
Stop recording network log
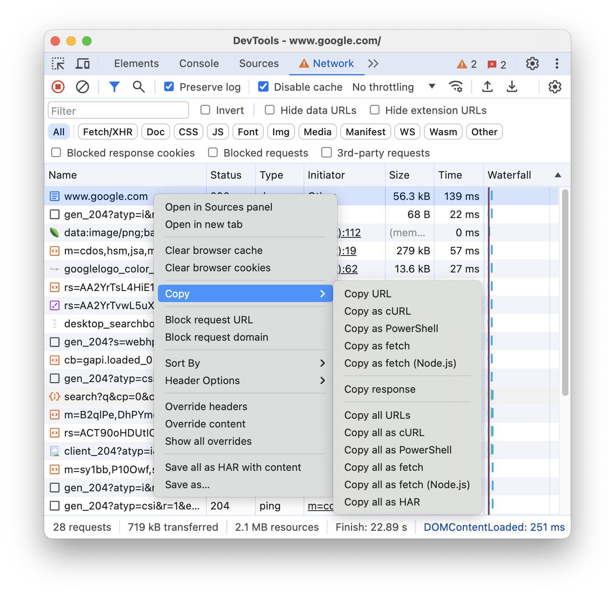tap(58, 87)
